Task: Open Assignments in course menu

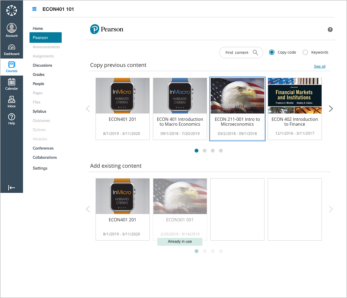Action: pyautogui.click(x=43, y=56)
